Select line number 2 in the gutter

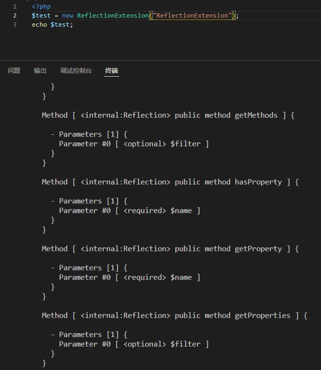click(15, 16)
